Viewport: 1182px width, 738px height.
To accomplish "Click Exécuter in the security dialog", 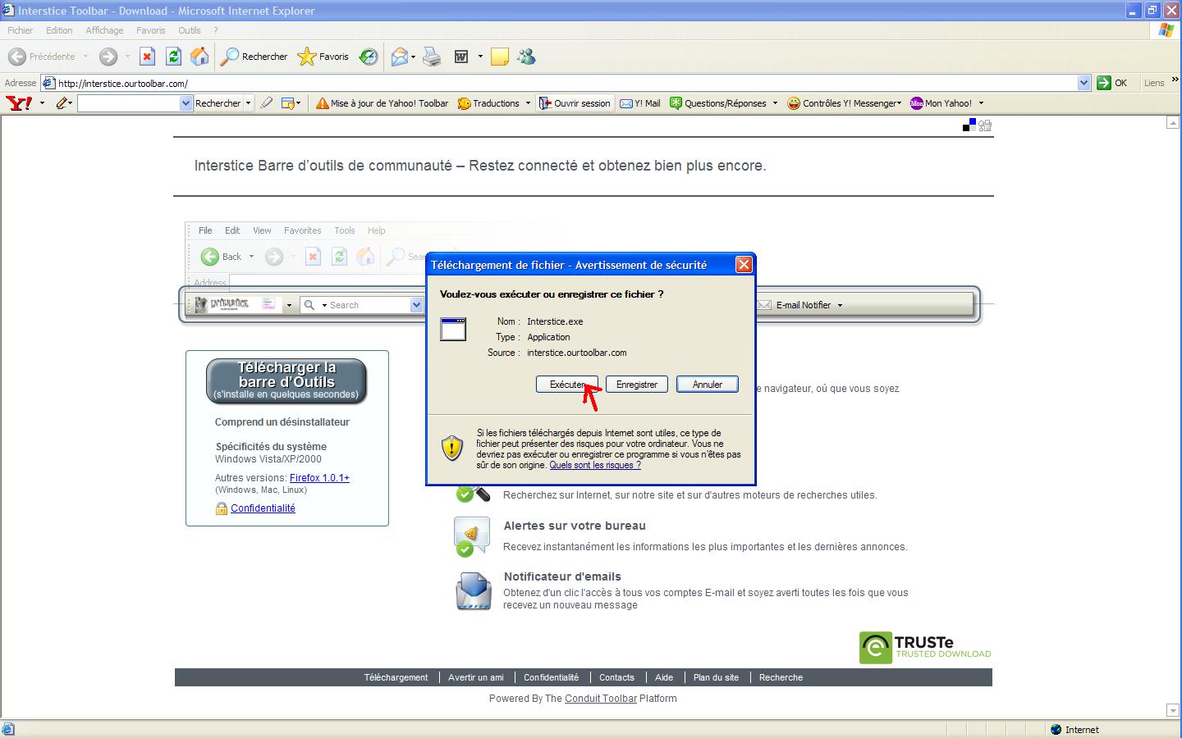I will point(567,384).
